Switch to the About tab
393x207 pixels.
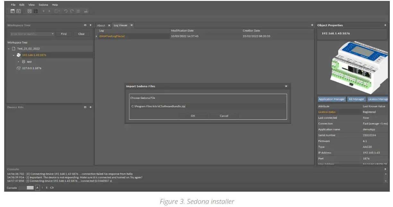click(101, 25)
